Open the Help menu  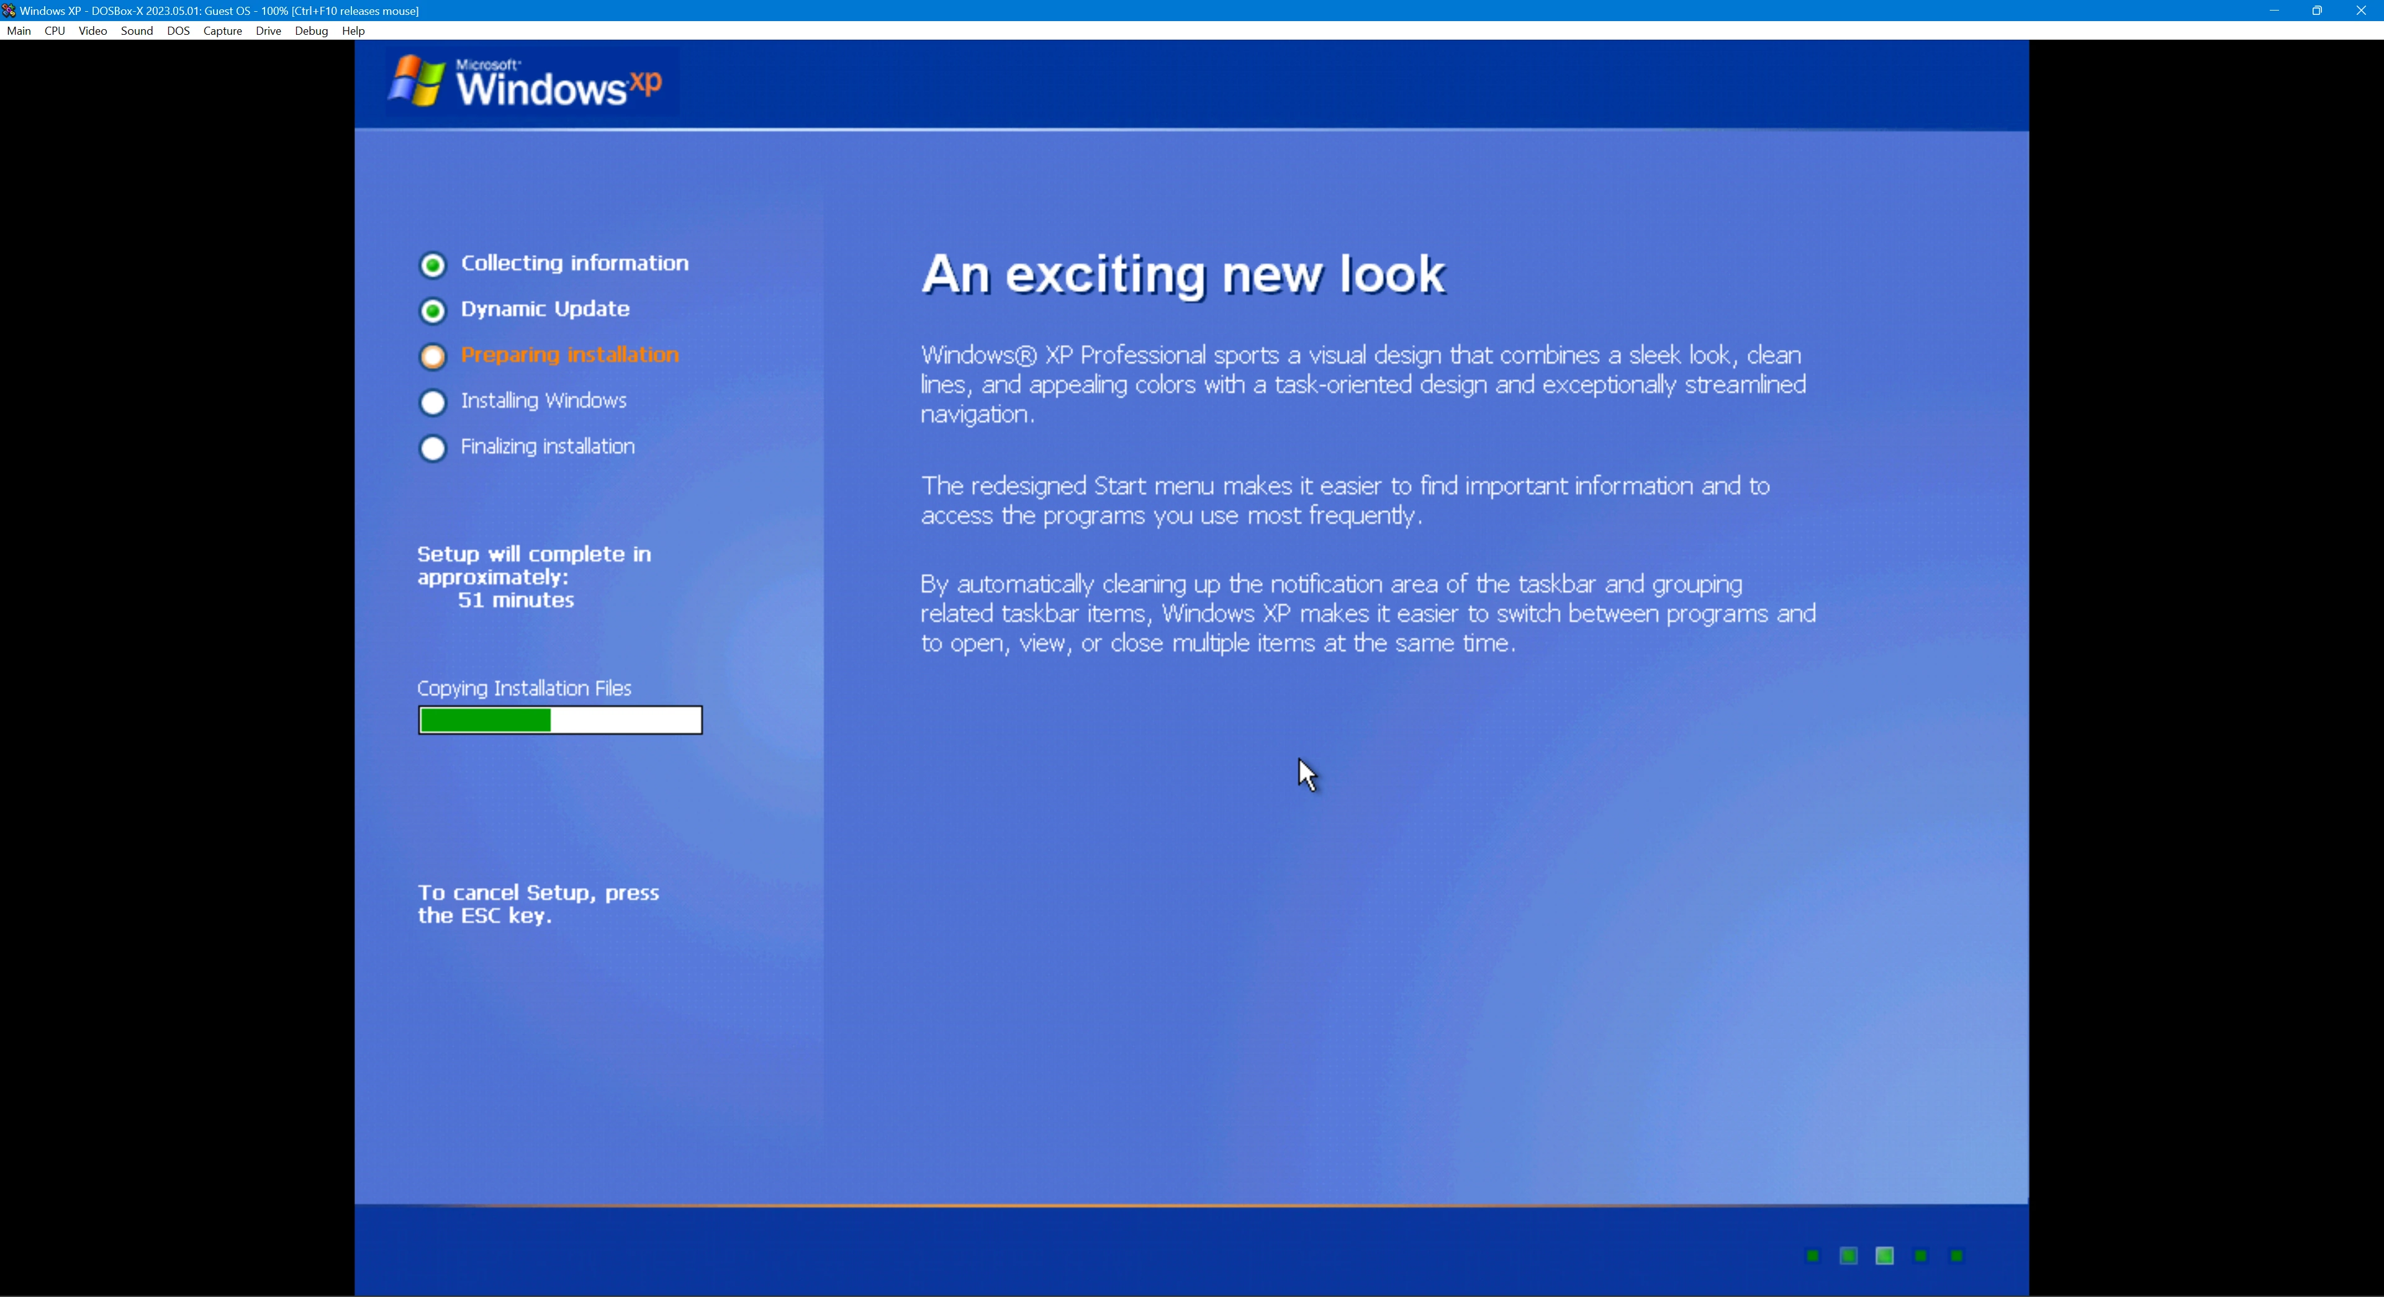[x=353, y=30]
